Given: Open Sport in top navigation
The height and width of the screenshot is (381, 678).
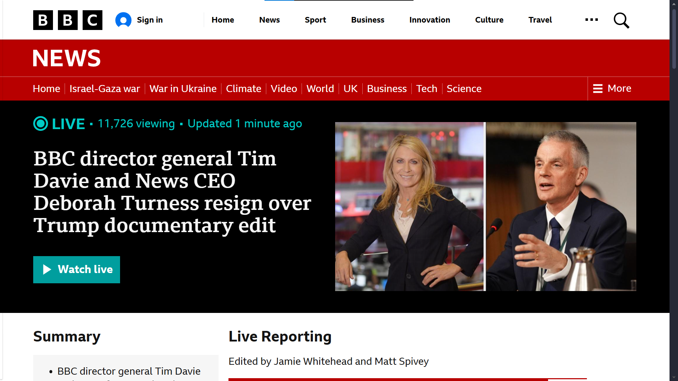Looking at the screenshot, I should (315, 20).
